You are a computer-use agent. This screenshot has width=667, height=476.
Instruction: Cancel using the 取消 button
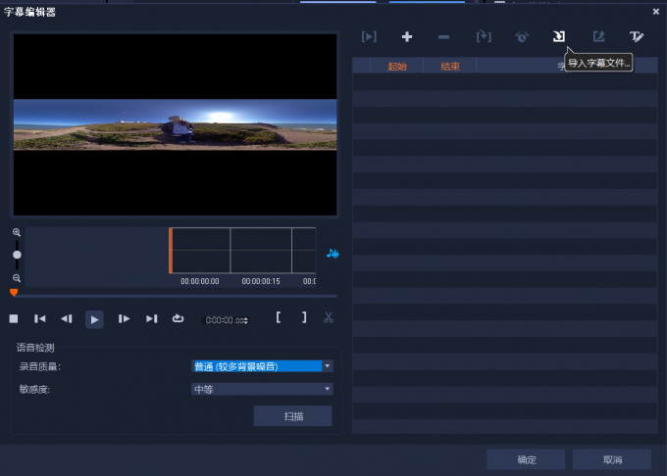click(x=612, y=459)
